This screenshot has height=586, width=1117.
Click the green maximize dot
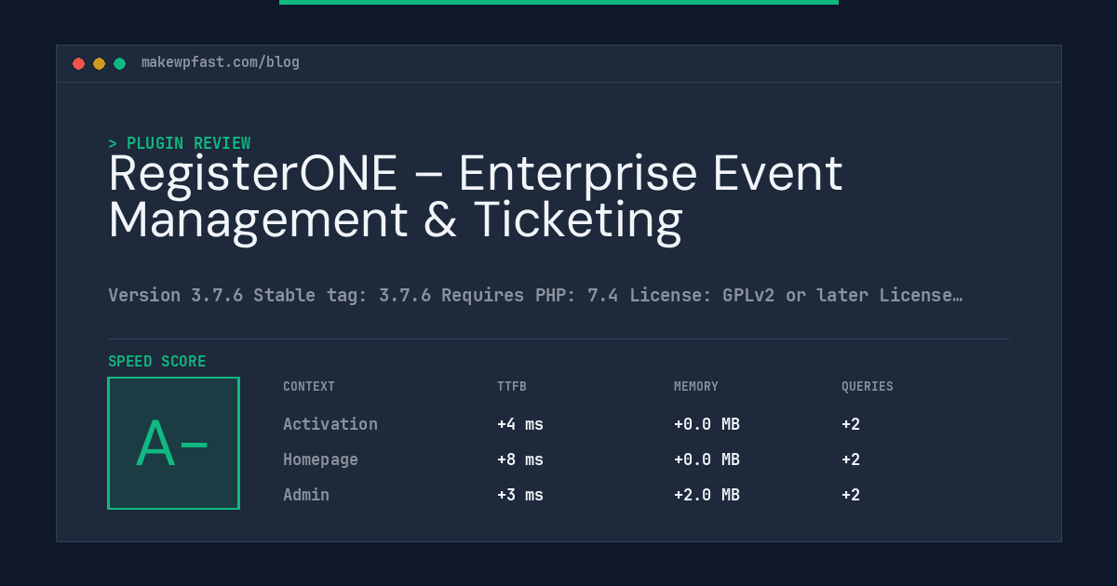point(119,63)
